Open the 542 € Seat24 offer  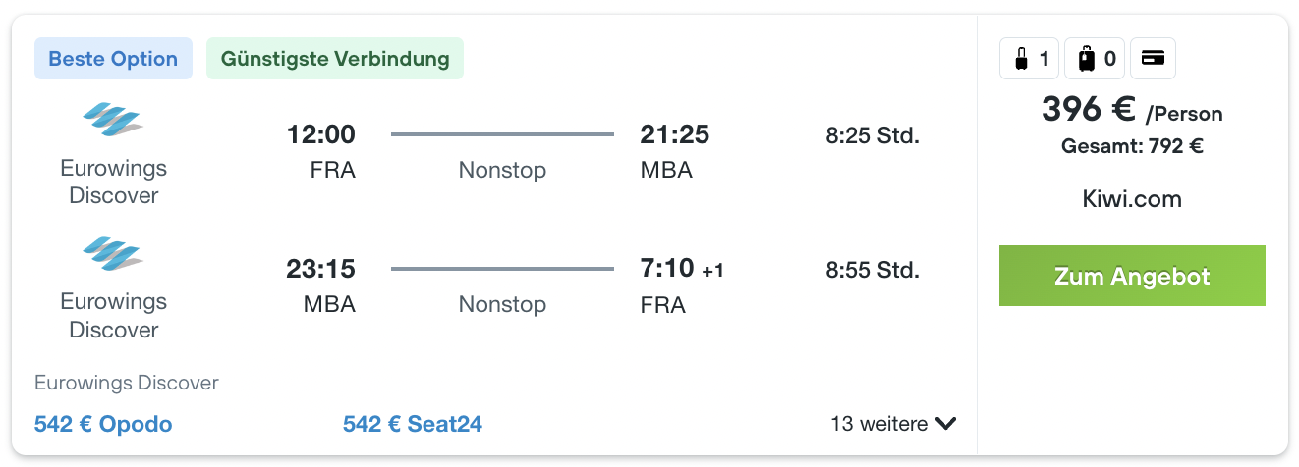(413, 424)
